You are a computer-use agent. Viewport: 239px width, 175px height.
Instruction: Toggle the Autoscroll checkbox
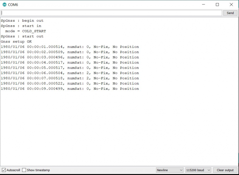pyautogui.click(x=4, y=170)
